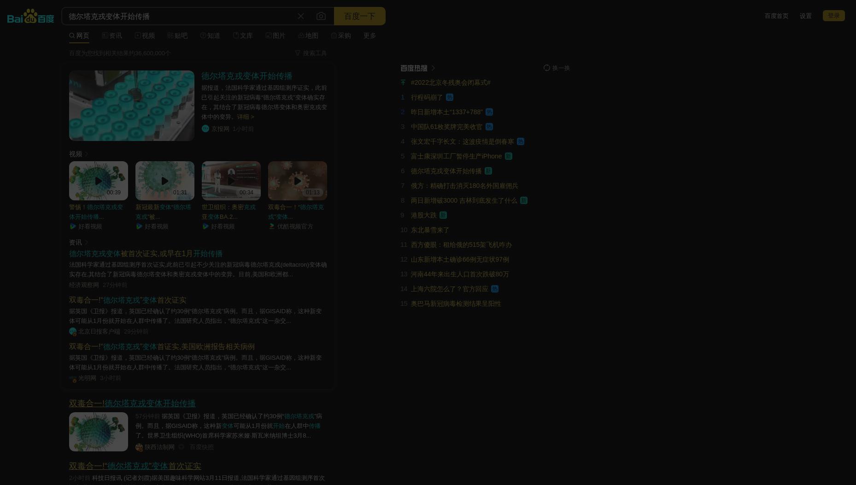Click 北京日报客户端 source icon
856x485 pixels.
[x=73, y=331]
